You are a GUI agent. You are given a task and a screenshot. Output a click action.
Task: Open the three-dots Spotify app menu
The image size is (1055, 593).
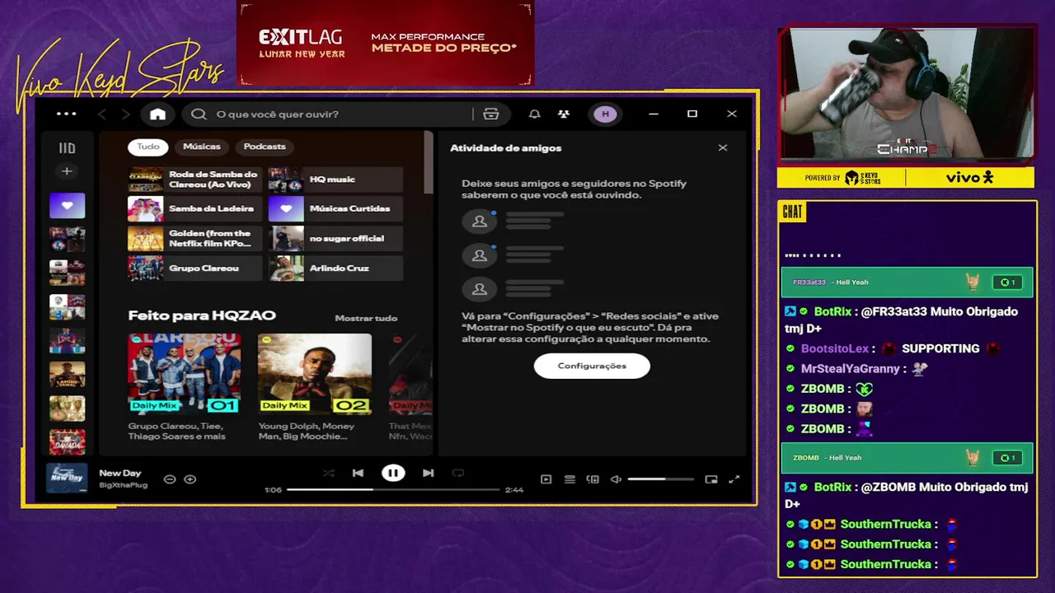66,114
